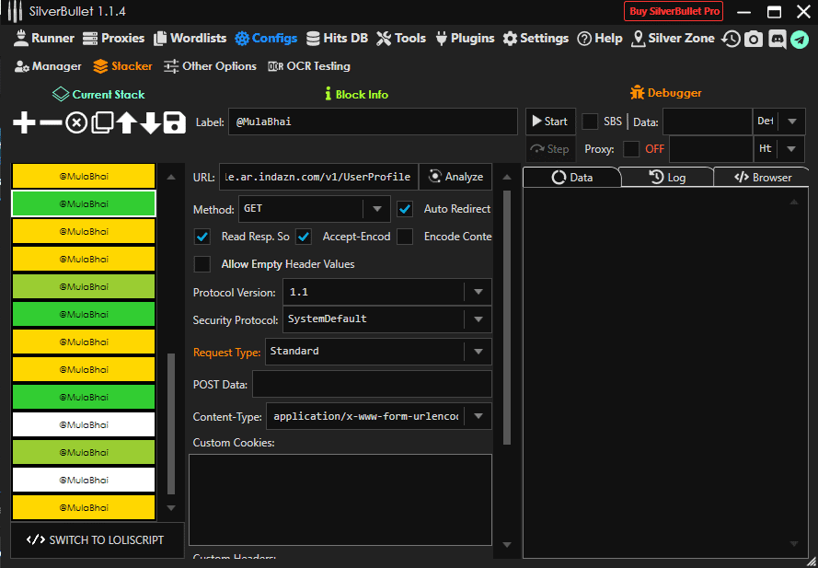Click block stack scrollbar down arrow

coord(171,508)
